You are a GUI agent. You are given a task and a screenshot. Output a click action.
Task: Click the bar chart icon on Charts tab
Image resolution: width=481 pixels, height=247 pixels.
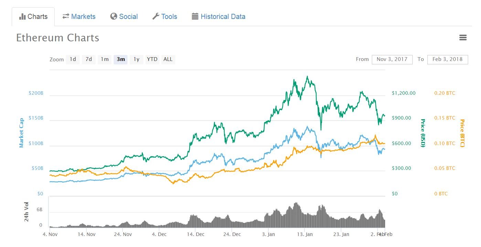(22, 17)
